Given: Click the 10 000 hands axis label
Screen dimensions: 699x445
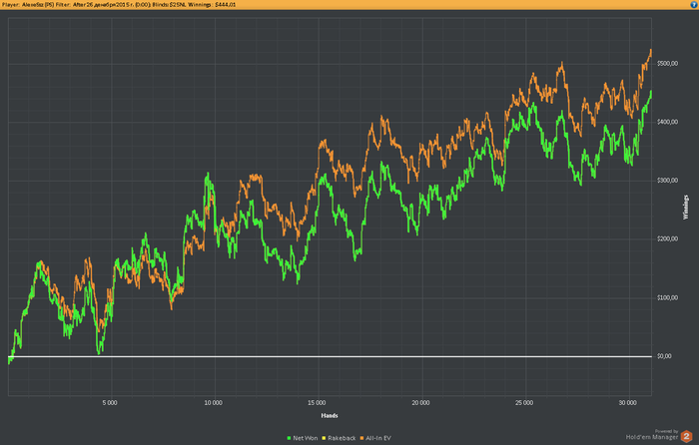Looking at the screenshot, I should coord(213,403).
